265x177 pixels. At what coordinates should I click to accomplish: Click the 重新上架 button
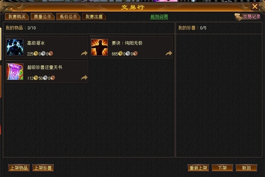(198, 168)
